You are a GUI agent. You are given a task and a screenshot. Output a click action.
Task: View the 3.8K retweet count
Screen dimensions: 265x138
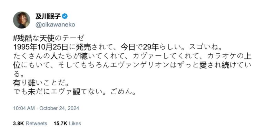(18, 123)
